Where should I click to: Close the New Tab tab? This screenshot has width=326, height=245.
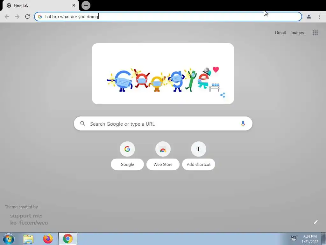pyautogui.click(x=74, y=5)
